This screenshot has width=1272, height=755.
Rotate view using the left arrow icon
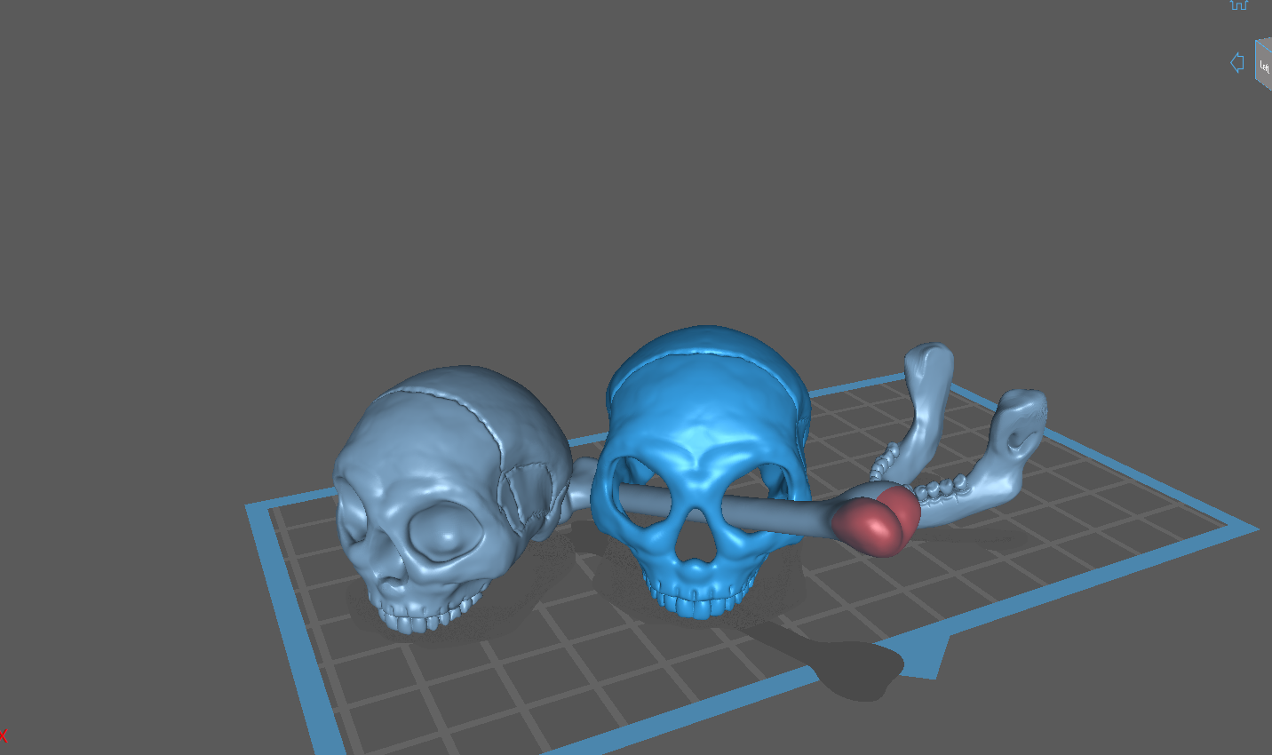tap(1236, 63)
